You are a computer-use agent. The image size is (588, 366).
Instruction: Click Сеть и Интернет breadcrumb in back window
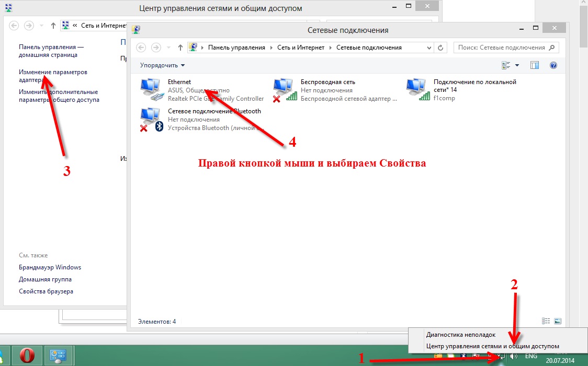[104, 26]
